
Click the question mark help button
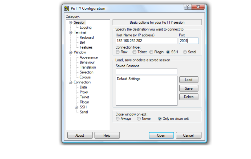click(188, 7)
